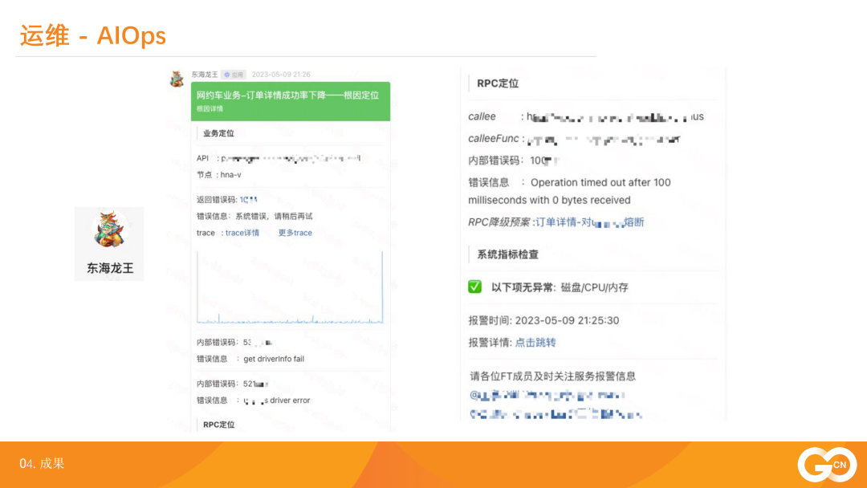Click the 应用 app badge next to sender name

pos(232,75)
